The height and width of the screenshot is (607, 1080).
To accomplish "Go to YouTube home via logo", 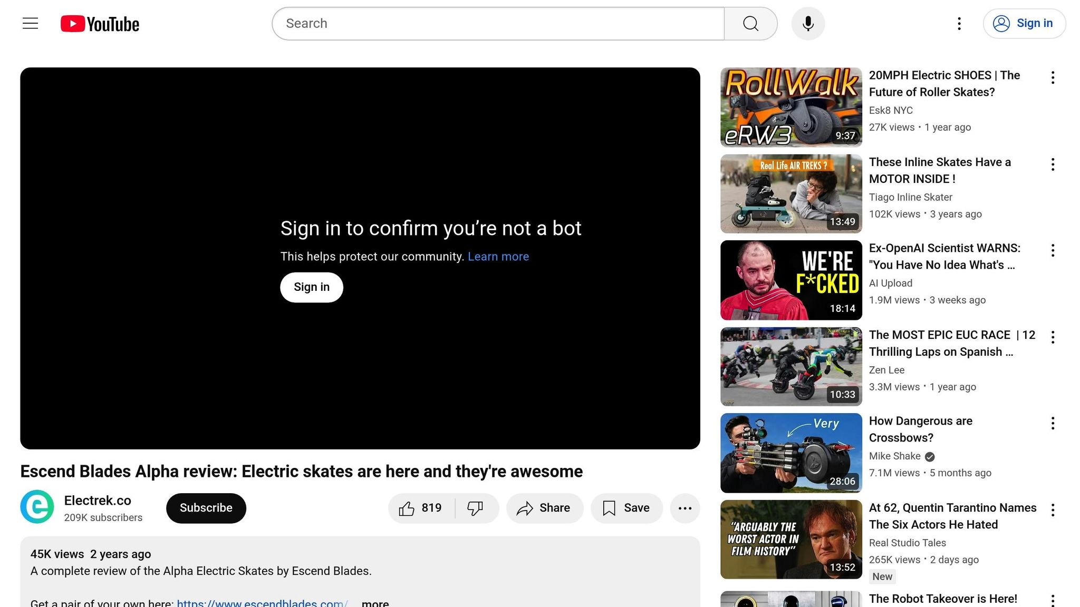I will point(100,24).
